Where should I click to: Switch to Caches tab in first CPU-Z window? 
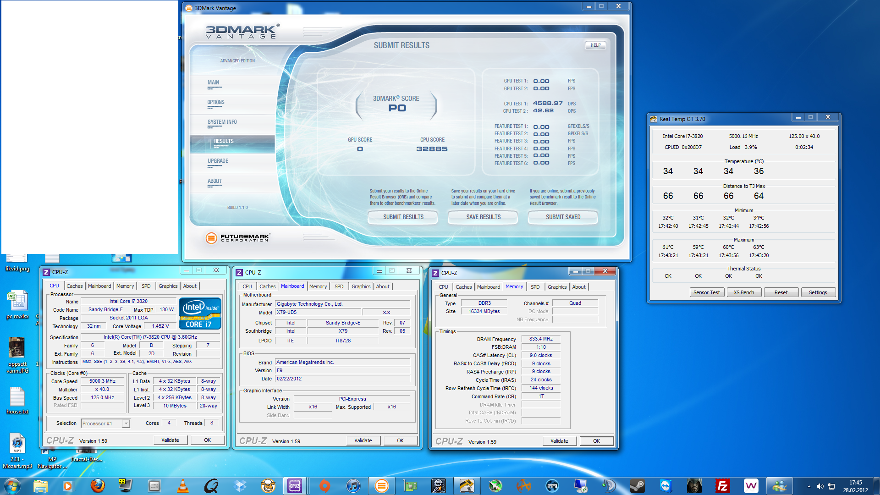tap(75, 286)
